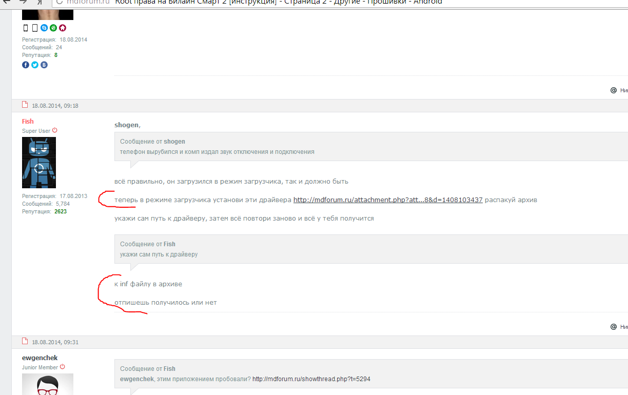The image size is (628, 395).
Task: Click the 'Junior Member' title text
Action: [40, 367]
